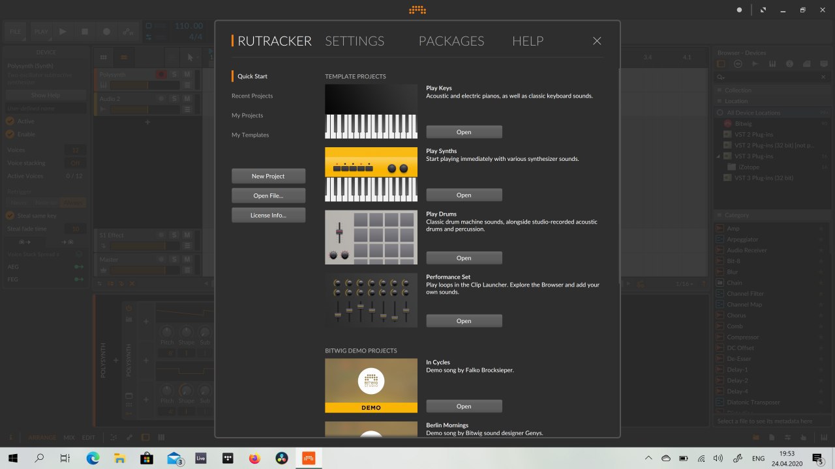The image size is (835, 469).
Task: Click the License Info... button
Action: (x=268, y=215)
